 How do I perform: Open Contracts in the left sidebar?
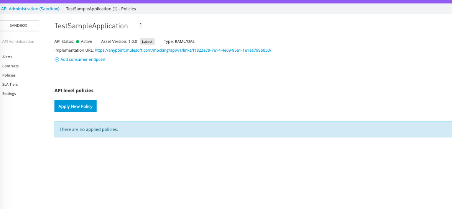tap(10, 66)
